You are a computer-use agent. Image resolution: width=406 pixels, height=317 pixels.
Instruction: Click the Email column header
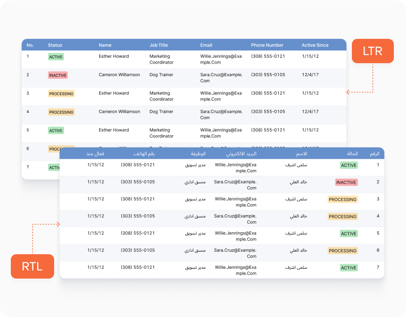point(206,45)
